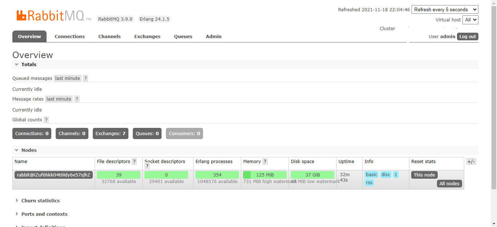Click the scrollbar down arrow
The image size is (497, 227).
pyautogui.click(x=494, y=224)
